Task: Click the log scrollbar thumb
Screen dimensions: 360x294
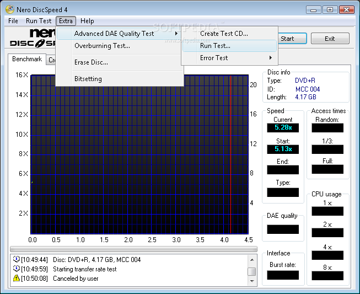Action: click(x=252, y=271)
